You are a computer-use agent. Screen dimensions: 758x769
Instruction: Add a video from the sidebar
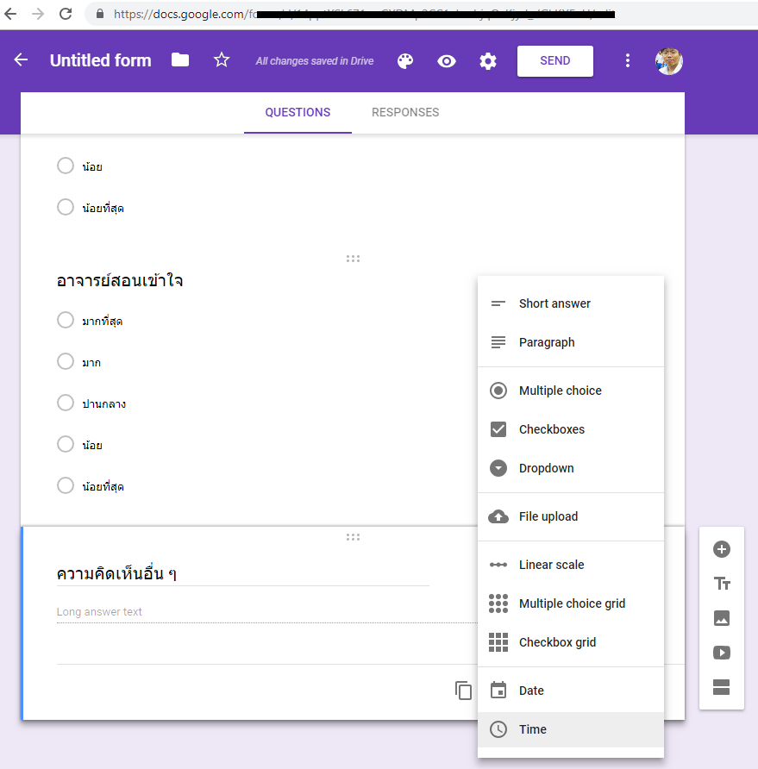pos(722,653)
